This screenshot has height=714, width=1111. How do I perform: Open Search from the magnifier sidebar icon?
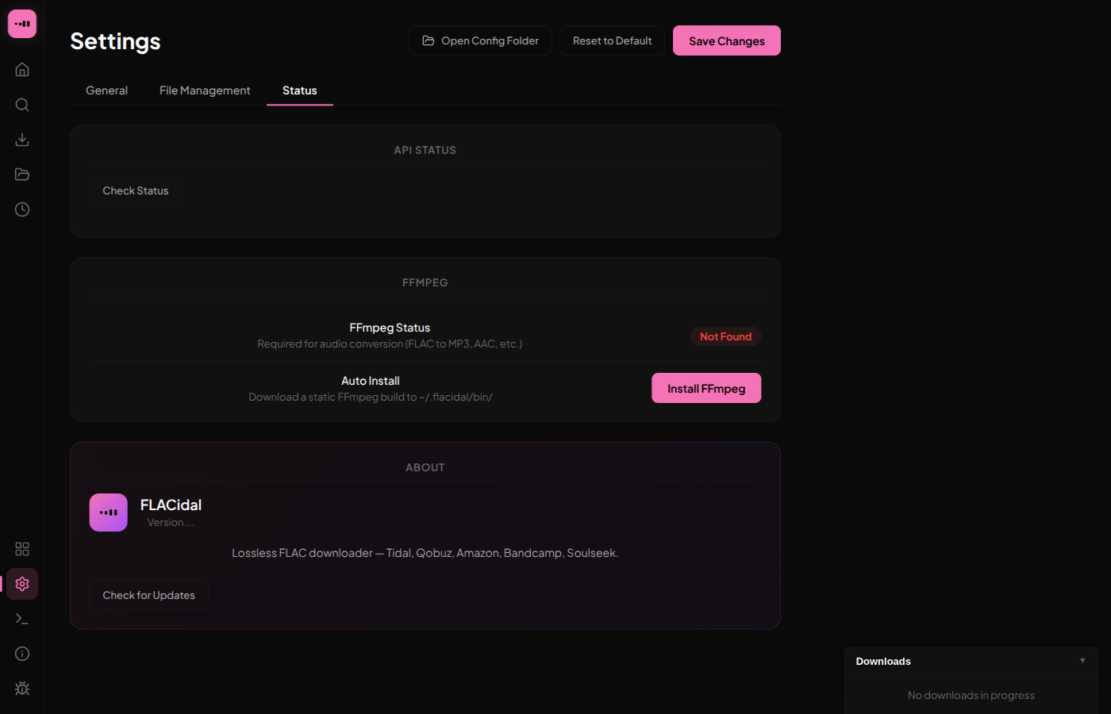point(22,105)
